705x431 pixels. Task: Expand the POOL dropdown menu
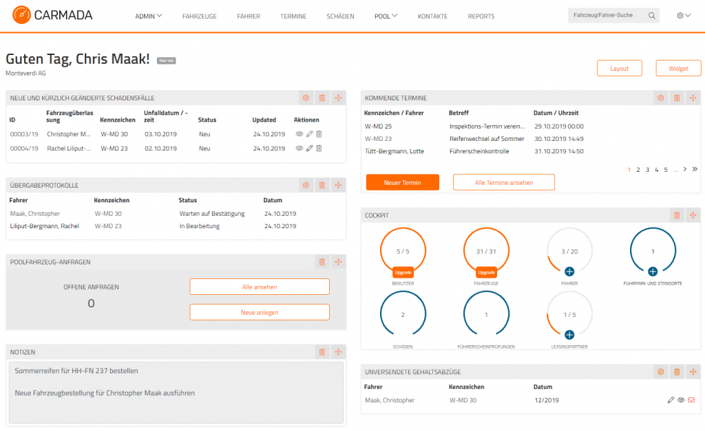tap(386, 16)
